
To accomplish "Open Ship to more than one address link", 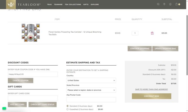I will (152, 89).
